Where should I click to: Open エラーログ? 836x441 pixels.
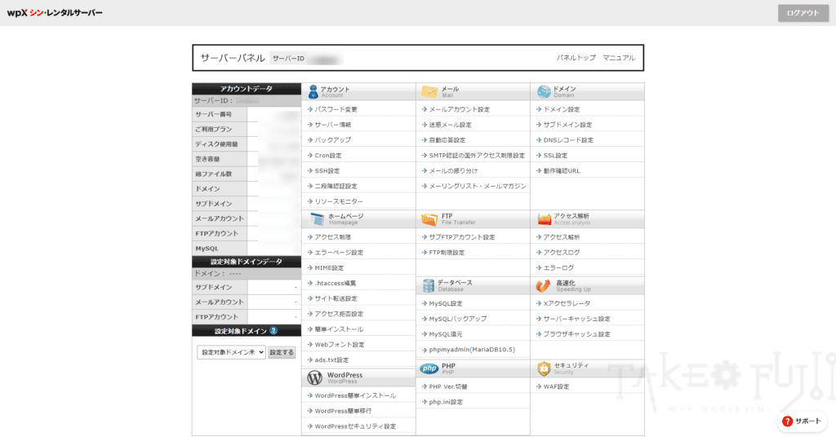click(x=558, y=268)
